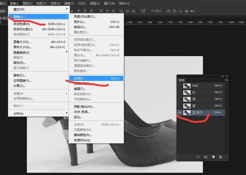
Task: Choose 自动对比度(U) in image menu
Action: [x=38, y=29]
